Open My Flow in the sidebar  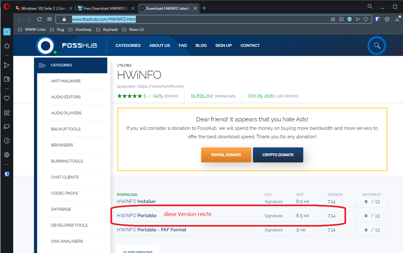tap(7, 65)
